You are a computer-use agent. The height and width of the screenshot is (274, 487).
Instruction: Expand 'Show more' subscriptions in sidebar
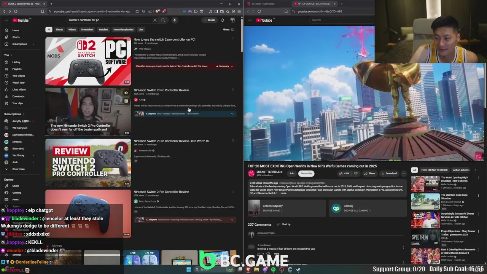click(x=18, y=169)
